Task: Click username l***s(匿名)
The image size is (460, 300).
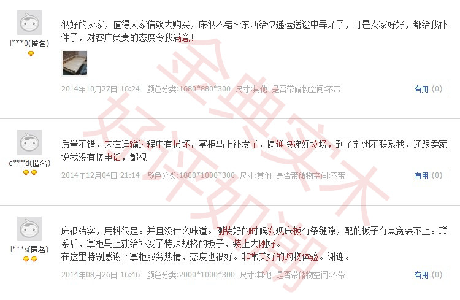Action: tap(29, 250)
